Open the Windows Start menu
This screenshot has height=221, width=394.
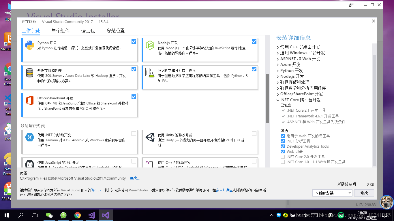coord(7,215)
